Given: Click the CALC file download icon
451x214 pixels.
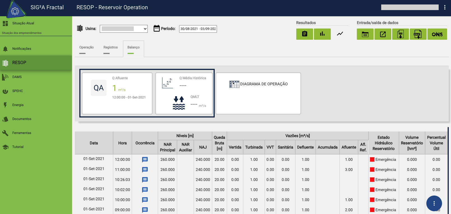Looking at the screenshot, I should point(418,34).
